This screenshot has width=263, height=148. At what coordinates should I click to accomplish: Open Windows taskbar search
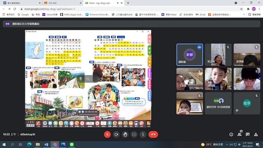(x=12, y=144)
